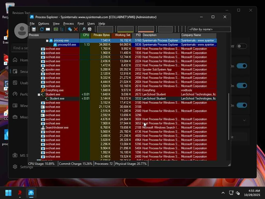
Task: Open the process properties gear icon
Action: pyautogui.click(x=70, y=29)
